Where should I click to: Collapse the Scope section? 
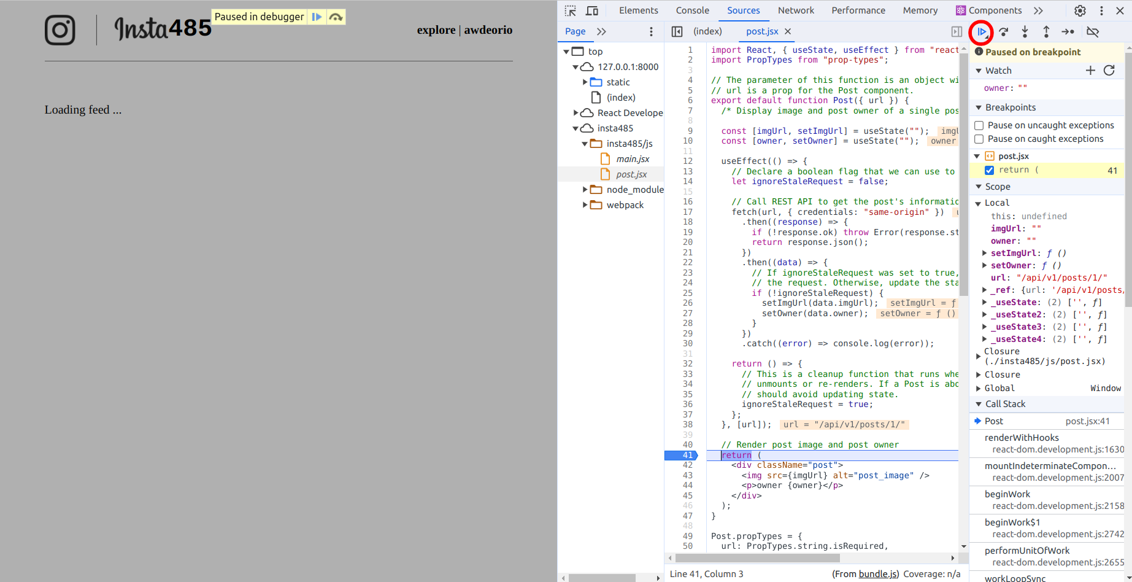(979, 187)
